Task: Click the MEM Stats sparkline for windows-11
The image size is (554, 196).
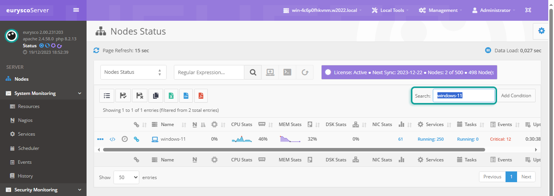Action: point(290,139)
